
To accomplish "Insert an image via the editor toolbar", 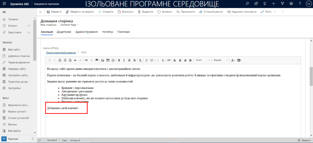I will click(x=102, y=60).
